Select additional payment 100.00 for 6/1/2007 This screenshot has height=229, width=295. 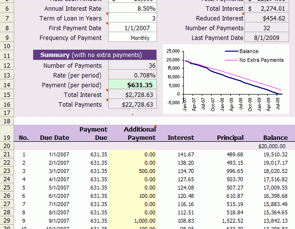click(133, 196)
